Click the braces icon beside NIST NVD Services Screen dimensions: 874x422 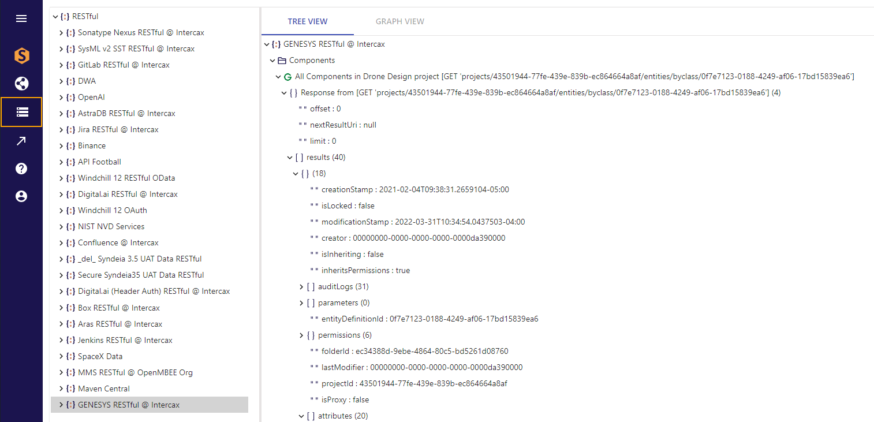click(71, 227)
